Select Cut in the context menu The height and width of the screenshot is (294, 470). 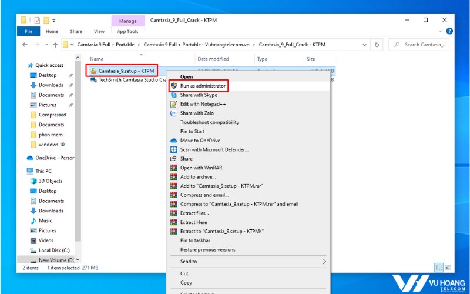(184, 273)
